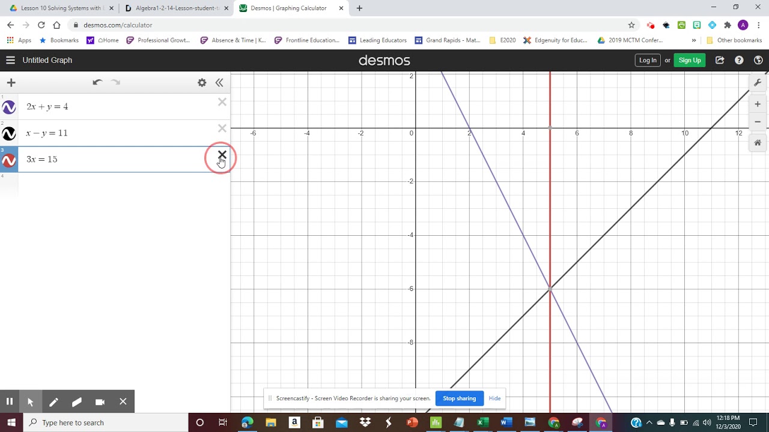Open the expression list edit gear
769x432 pixels.
(202, 83)
